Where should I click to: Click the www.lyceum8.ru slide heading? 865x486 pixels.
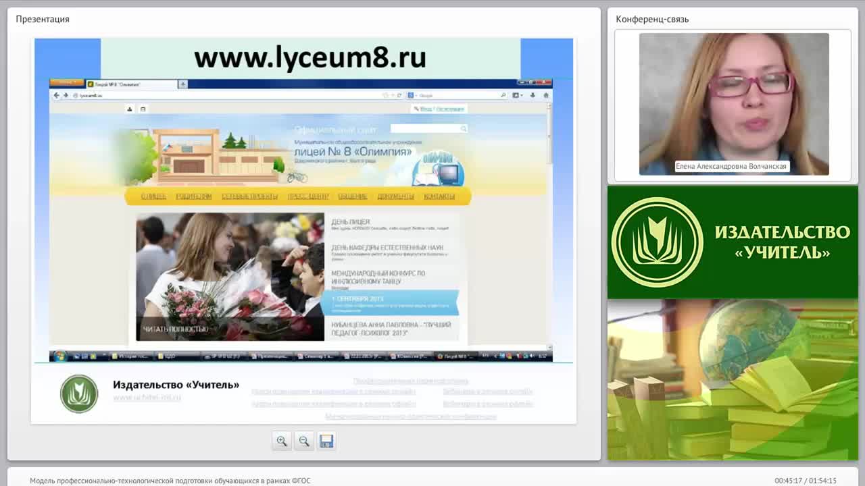(310, 57)
